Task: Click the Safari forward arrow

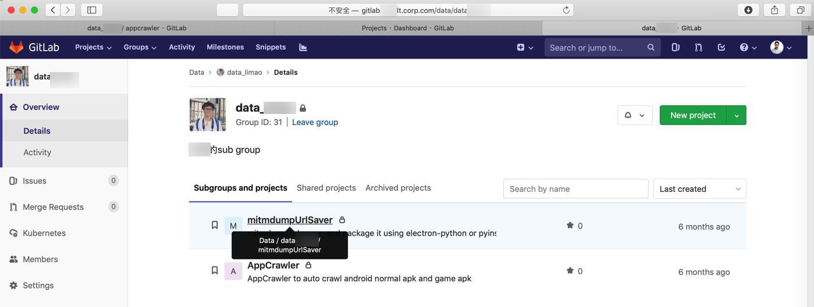Action: coord(68,10)
